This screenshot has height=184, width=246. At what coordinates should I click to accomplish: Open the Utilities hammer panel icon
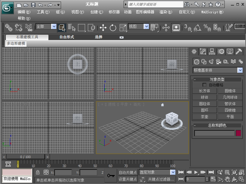(239, 51)
